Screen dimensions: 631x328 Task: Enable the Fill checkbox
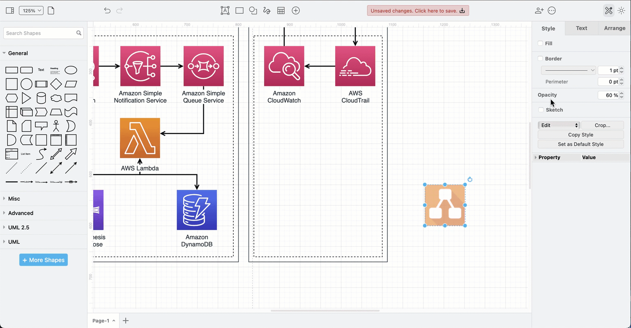(541, 43)
